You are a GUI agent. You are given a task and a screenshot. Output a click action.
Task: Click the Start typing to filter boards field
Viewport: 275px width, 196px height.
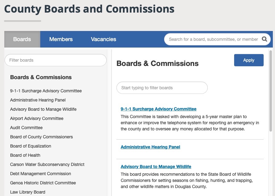(162, 88)
